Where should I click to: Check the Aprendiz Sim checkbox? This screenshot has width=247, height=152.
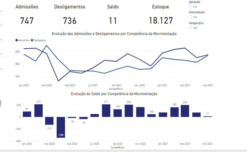190,7
